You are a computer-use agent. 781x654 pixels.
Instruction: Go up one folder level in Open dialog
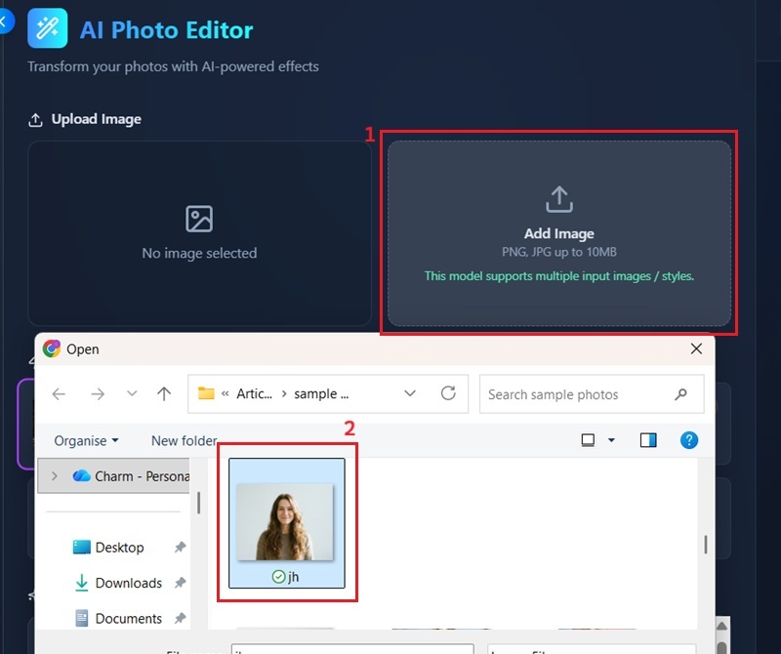(164, 394)
